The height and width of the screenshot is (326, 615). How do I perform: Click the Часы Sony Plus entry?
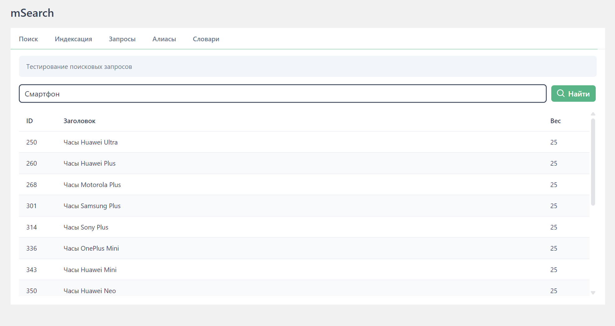pyautogui.click(x=86, y=227)
